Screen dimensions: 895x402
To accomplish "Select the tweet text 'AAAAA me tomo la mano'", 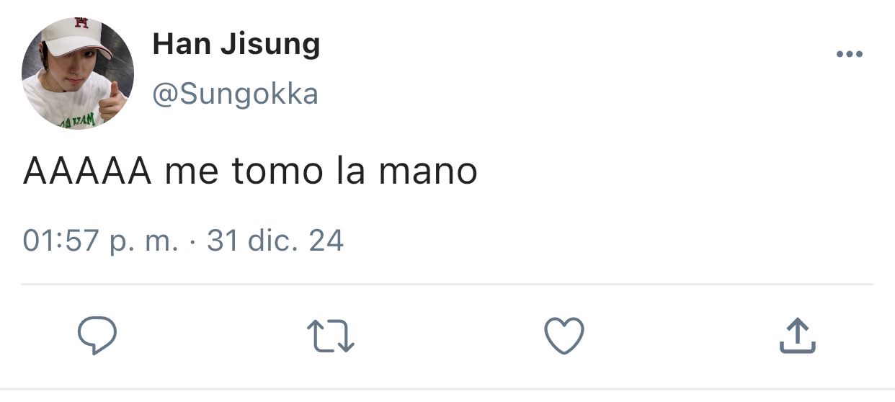I will click(x=250, y=171).
